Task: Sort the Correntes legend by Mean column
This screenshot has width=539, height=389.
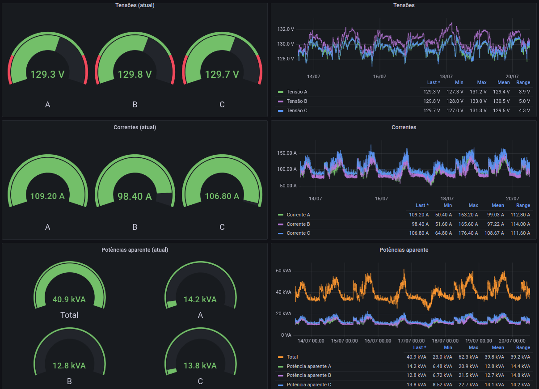Action: click(497, 205)
